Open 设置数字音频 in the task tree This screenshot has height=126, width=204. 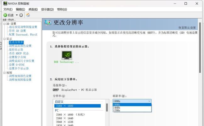coord(17,57)
